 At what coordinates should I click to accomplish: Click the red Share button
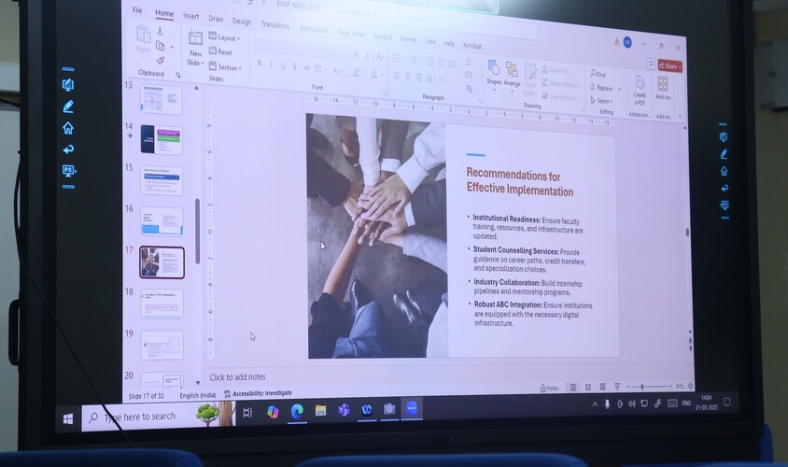(670, 66)
